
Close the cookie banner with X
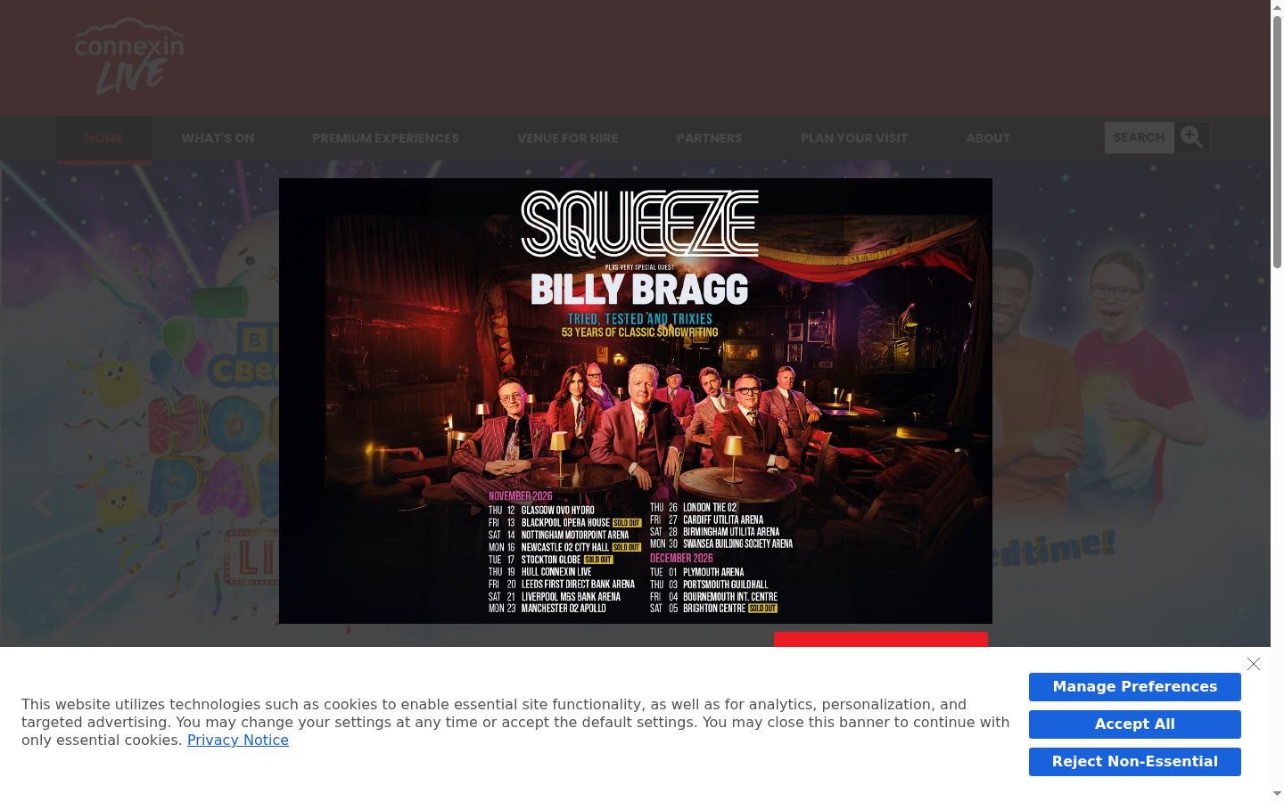(1254, 664)
